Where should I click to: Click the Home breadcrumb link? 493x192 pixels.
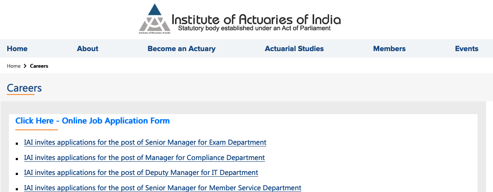coord(14,66)
